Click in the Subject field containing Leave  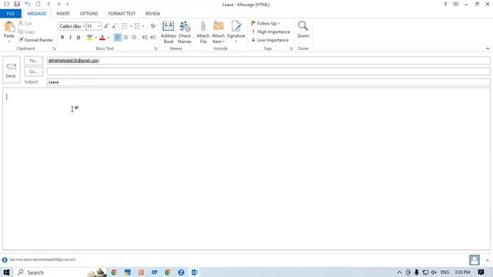pos(268,82)
